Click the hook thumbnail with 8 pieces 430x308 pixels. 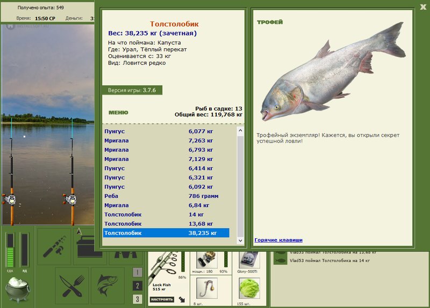coord(207,288)
